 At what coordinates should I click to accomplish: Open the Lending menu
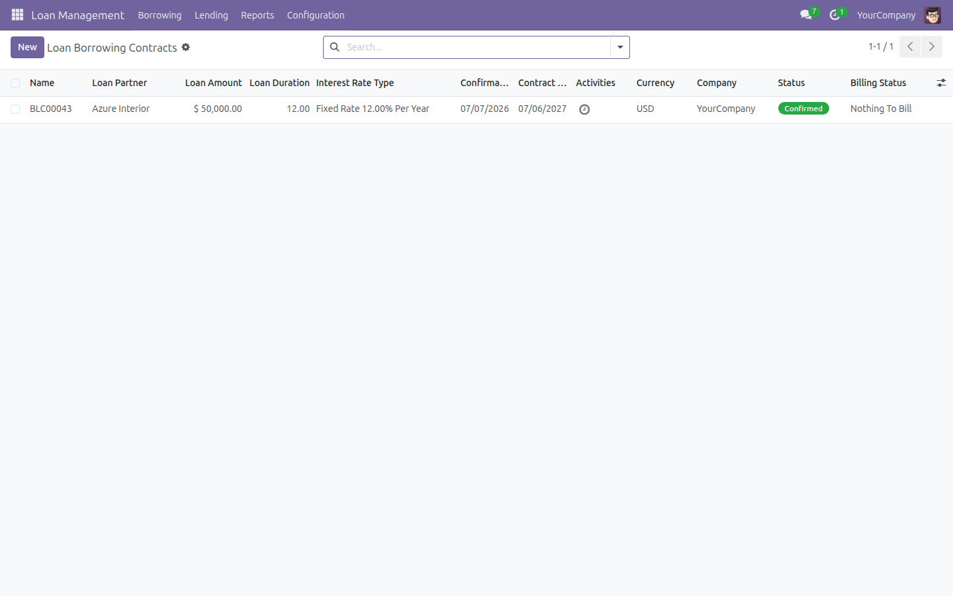click(211, 15)
